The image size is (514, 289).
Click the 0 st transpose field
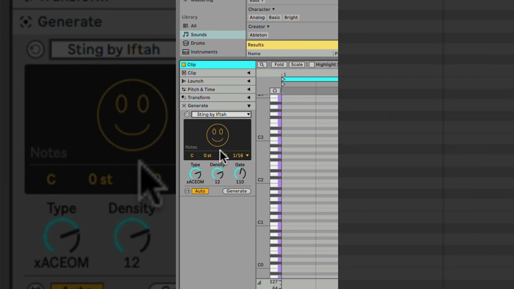tap(207, 155)
